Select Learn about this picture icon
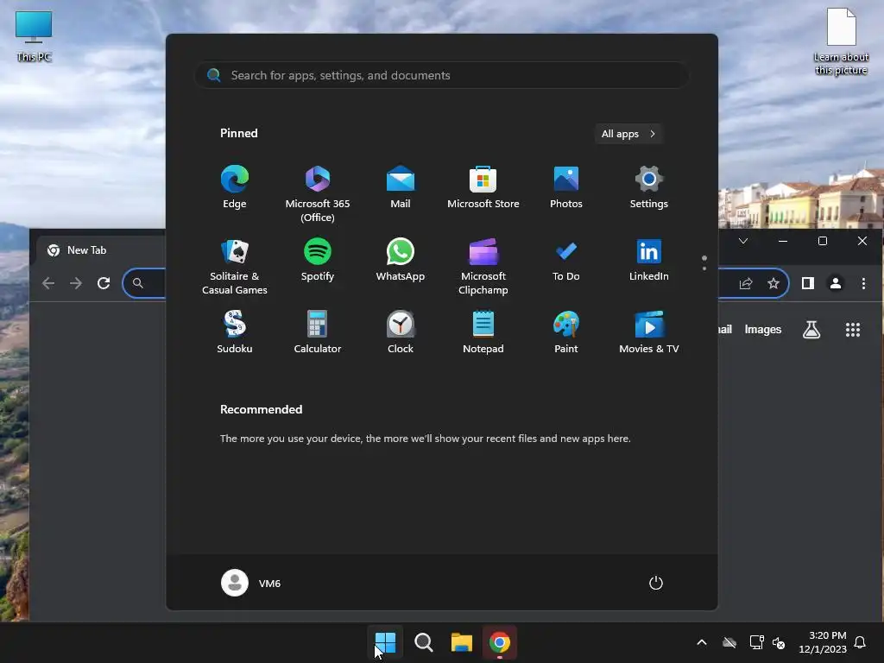The height and width of the screenshot is (663, 884). click(841, 41)
